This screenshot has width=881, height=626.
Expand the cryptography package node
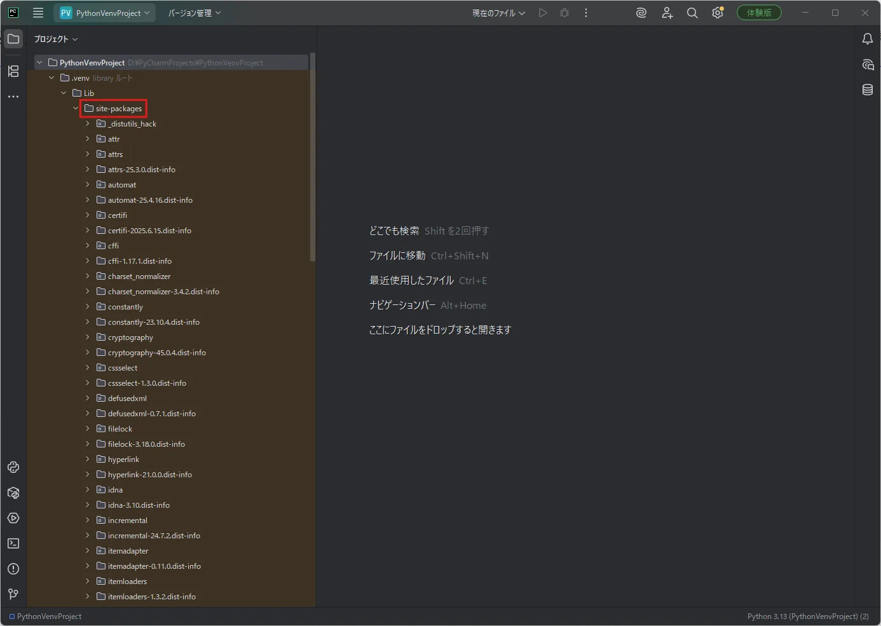(x=88, y=337)
